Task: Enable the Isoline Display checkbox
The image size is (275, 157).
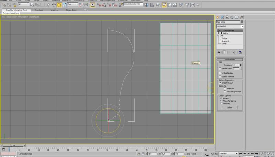Action: (220, 73)
